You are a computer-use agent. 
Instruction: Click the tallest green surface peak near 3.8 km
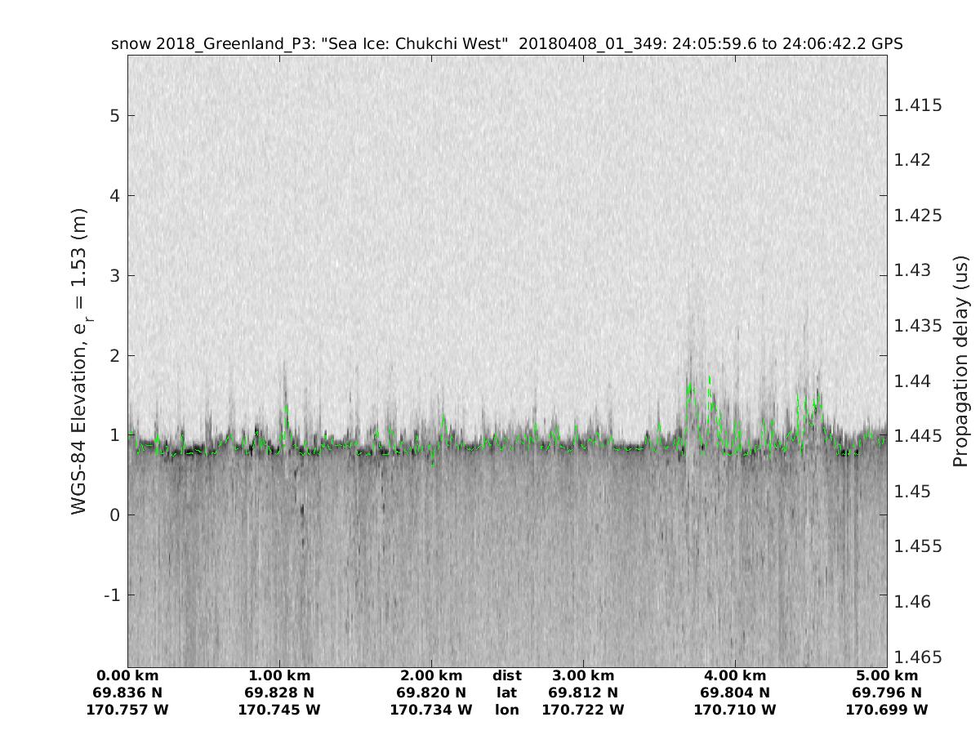(x=709, y=379)
